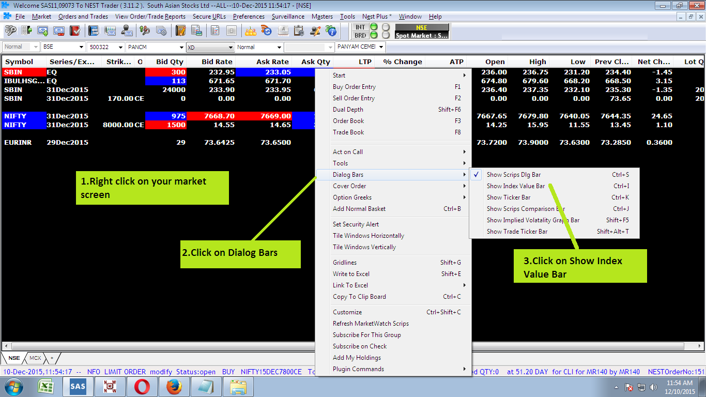Click the grey letter A key icon
The width and height of the screenshot is (706, 397).
click(283, 30)
